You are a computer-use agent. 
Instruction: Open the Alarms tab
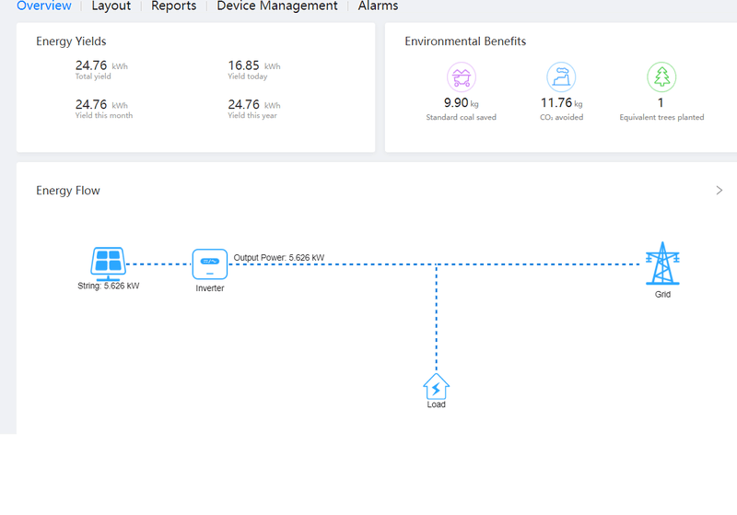click(378, 6)
